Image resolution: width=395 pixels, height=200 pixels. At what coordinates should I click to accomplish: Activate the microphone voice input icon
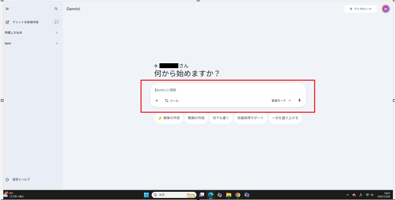[x=300, y=100]
